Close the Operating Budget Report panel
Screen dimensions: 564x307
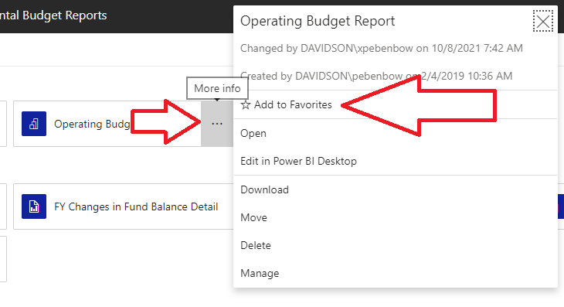coord(543,22)
